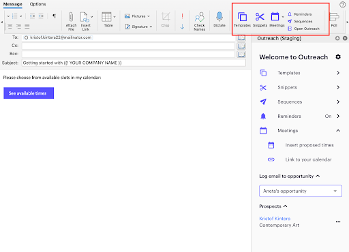The width and height of the screenshot is (349, 252).
Task: Click the ribbon right overflow arrow
Action: click(x=347, y=22)
